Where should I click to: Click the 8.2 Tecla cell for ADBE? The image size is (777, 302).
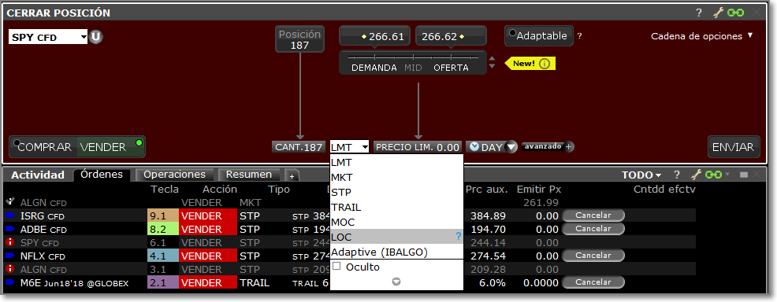[163, 230]
